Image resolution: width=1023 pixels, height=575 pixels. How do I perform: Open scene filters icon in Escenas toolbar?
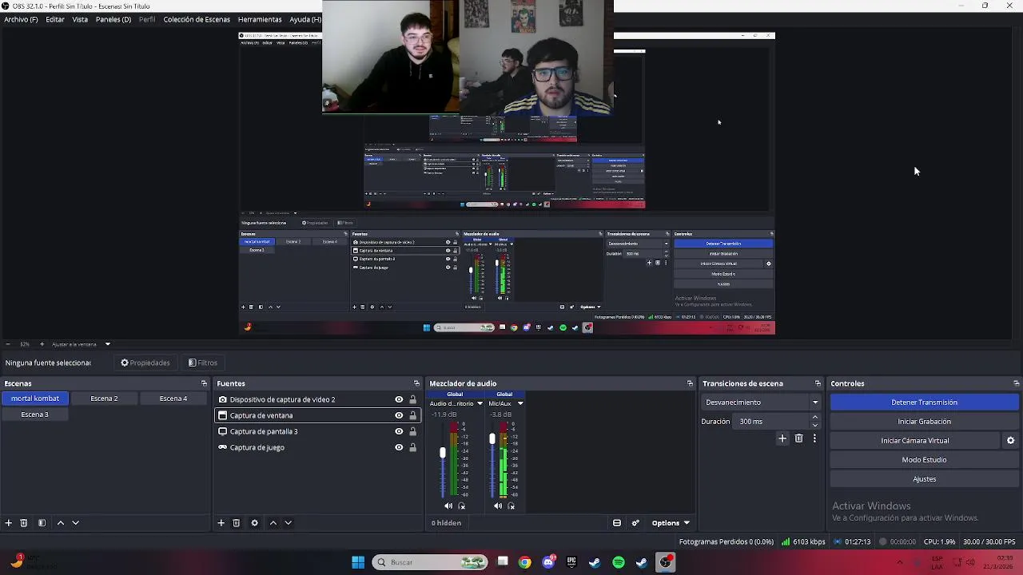[x=42, y=523]
